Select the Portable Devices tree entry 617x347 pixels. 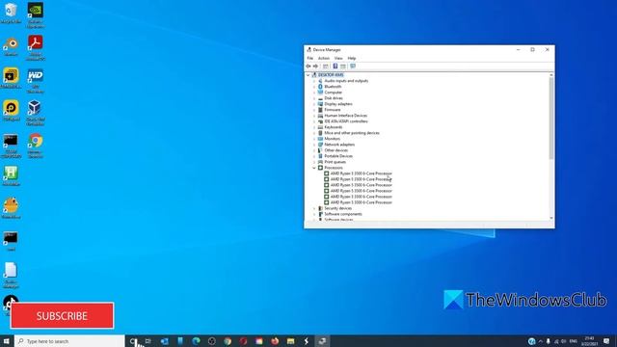[338, 156]
